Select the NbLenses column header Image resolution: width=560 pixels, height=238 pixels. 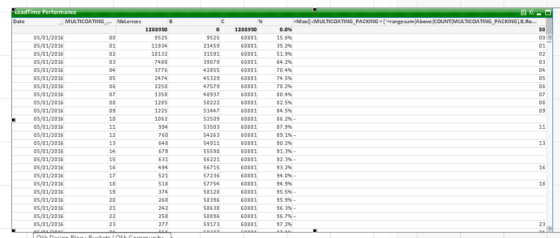tap(142, 22)
